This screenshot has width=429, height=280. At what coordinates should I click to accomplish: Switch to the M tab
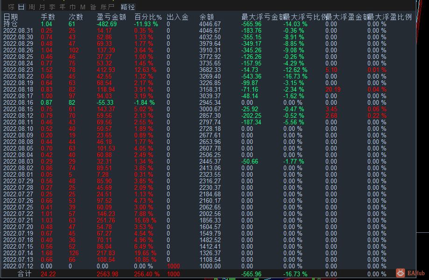coord(83,7)
